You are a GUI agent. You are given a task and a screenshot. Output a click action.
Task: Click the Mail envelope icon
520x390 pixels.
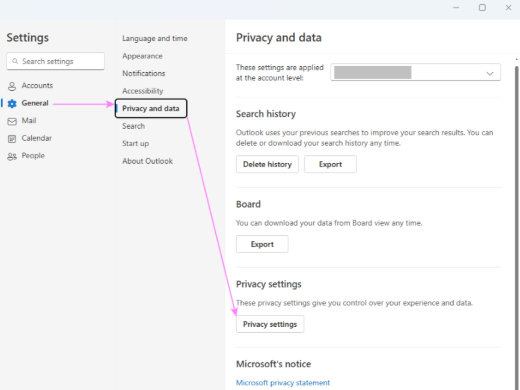pyautogui.click(x=12, y=122)
